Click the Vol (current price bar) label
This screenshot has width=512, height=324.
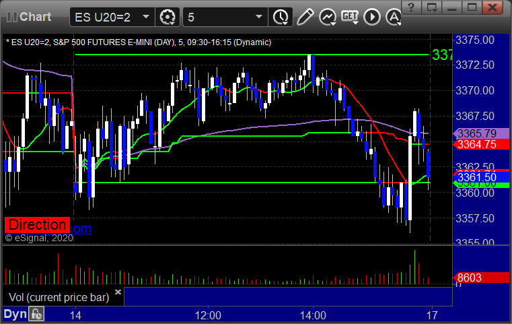pyautogui.click(x=59, y=297)
